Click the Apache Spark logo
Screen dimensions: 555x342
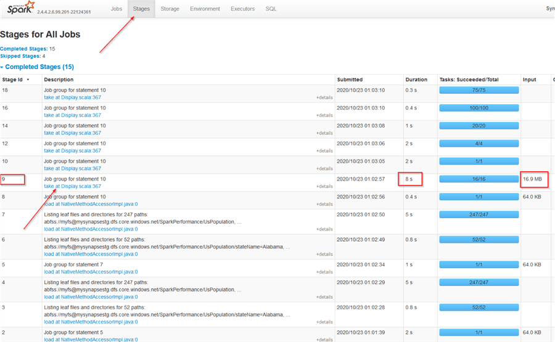[x=21, y=8]
